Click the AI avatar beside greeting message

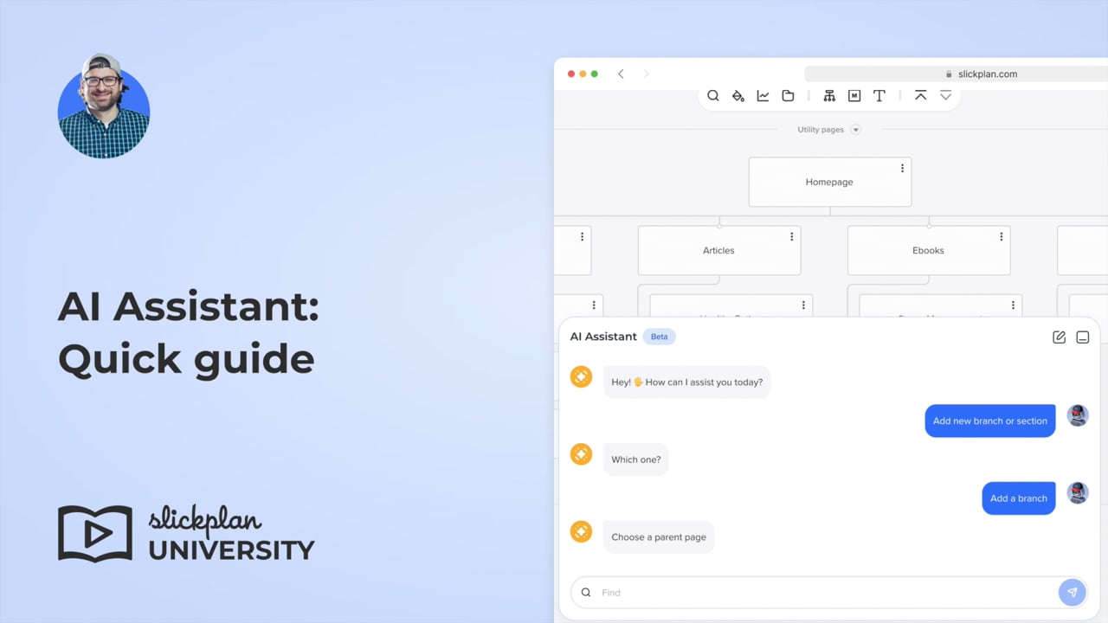(x=581, y=376)
